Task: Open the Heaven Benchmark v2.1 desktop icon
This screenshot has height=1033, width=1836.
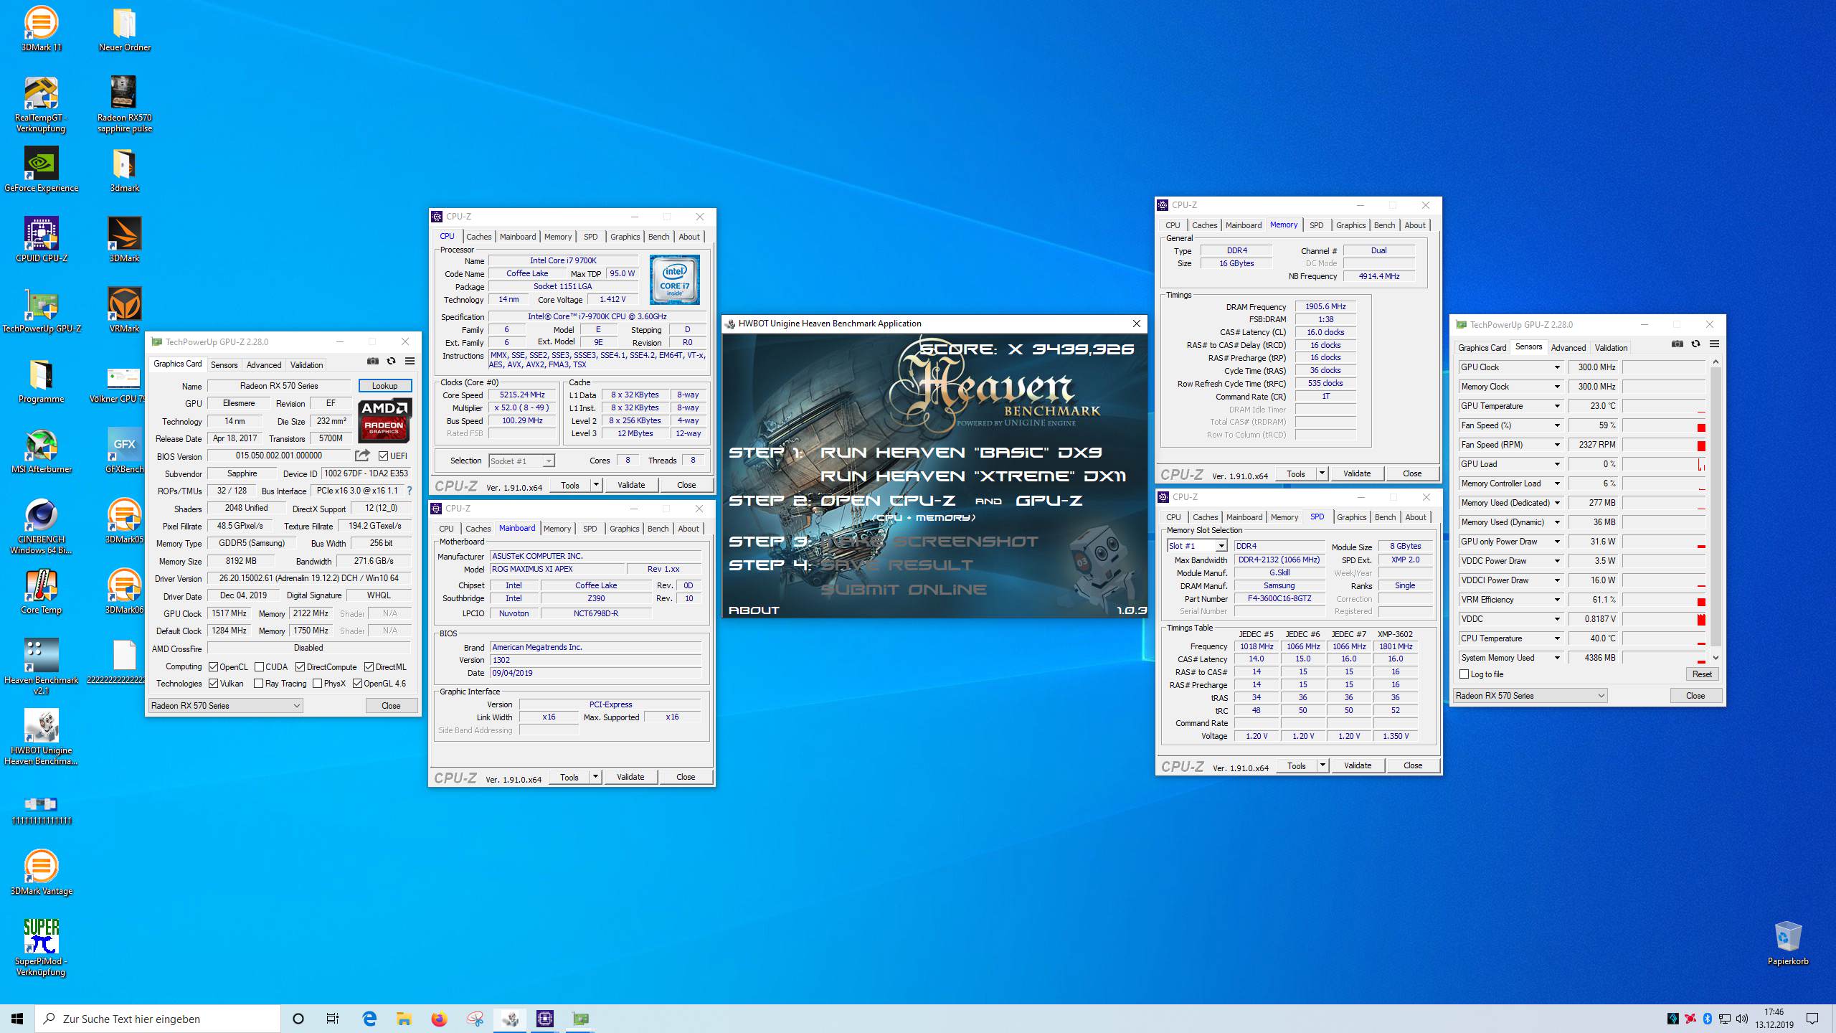Action: tap(42, 666)
